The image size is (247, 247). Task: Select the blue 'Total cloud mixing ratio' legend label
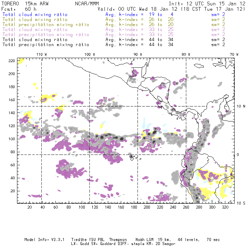35,14
